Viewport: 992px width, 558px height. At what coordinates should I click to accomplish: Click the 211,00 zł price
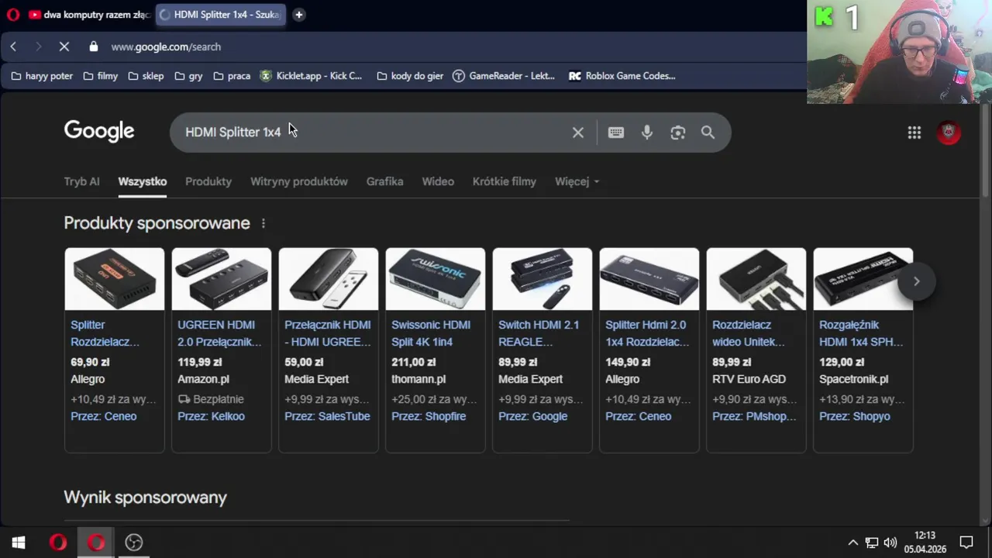(x=414, y=362)
